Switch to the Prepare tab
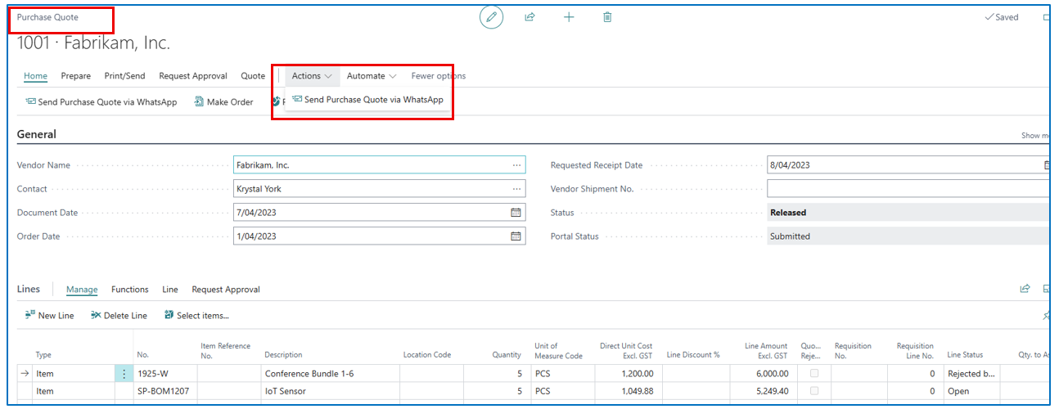 (76, 76)
